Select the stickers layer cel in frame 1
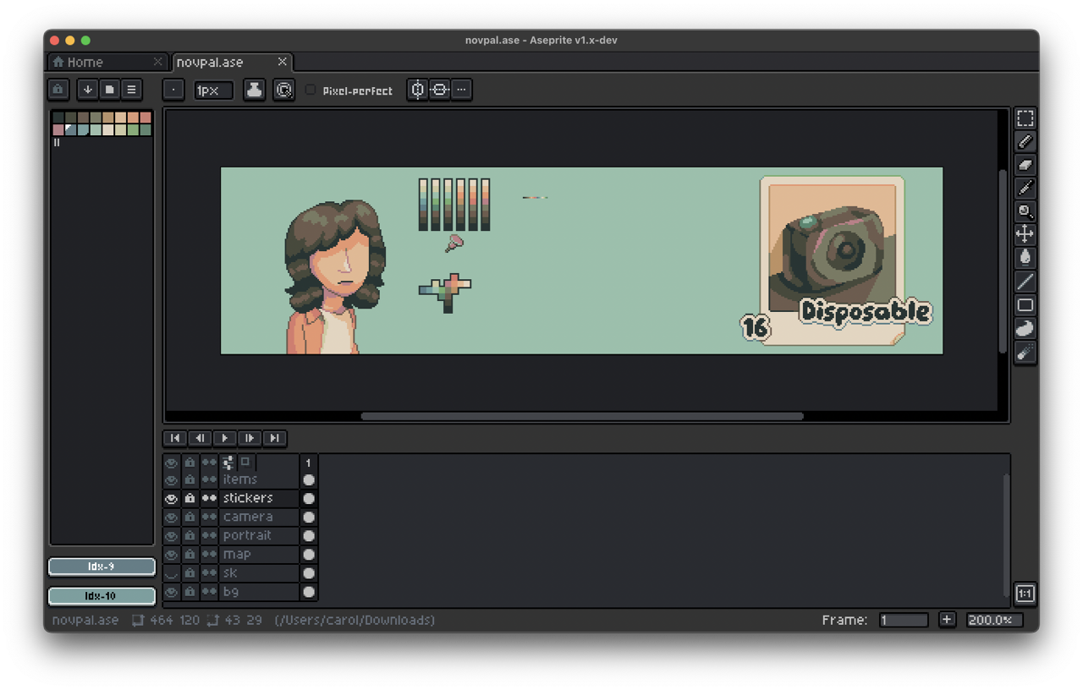The image size is (1083, 690). 309,499
